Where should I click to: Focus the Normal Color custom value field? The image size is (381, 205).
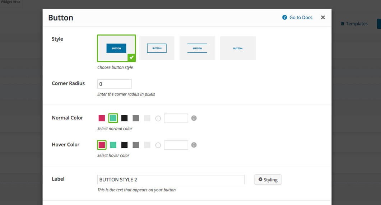pos(176,118)
